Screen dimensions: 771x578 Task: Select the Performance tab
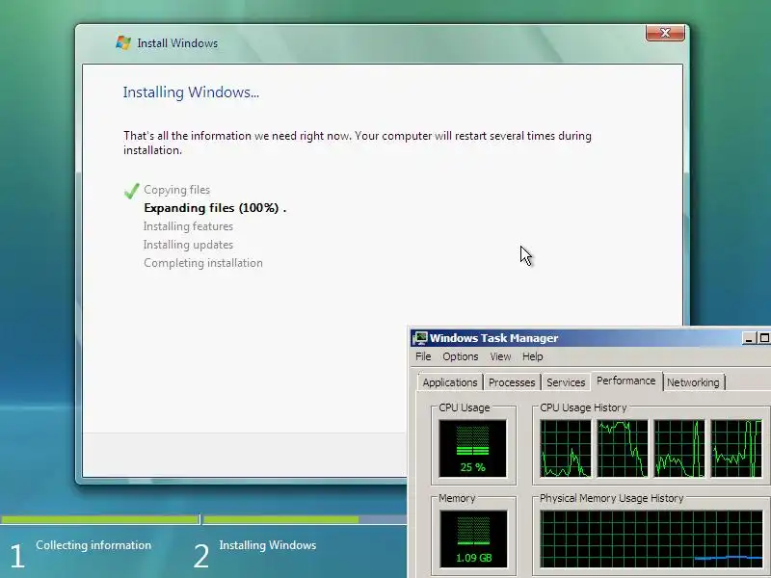(x=625, y=381)
